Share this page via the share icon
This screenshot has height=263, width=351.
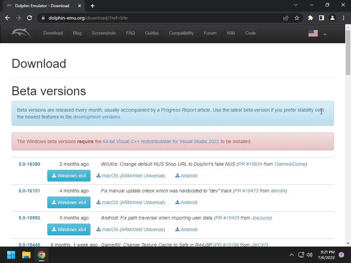coord(286,18)
